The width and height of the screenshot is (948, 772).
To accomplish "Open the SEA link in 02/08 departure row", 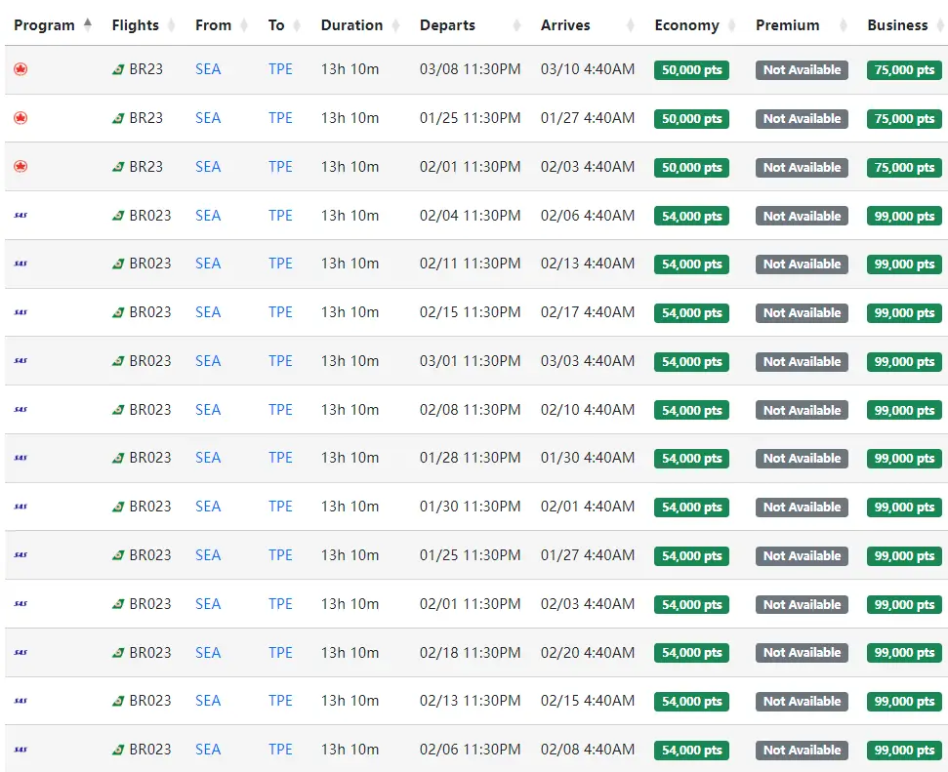I will coord(208,410).
